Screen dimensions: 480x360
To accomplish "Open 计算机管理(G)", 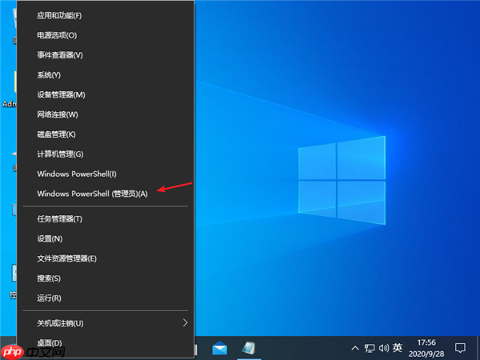I will (105, 154).
